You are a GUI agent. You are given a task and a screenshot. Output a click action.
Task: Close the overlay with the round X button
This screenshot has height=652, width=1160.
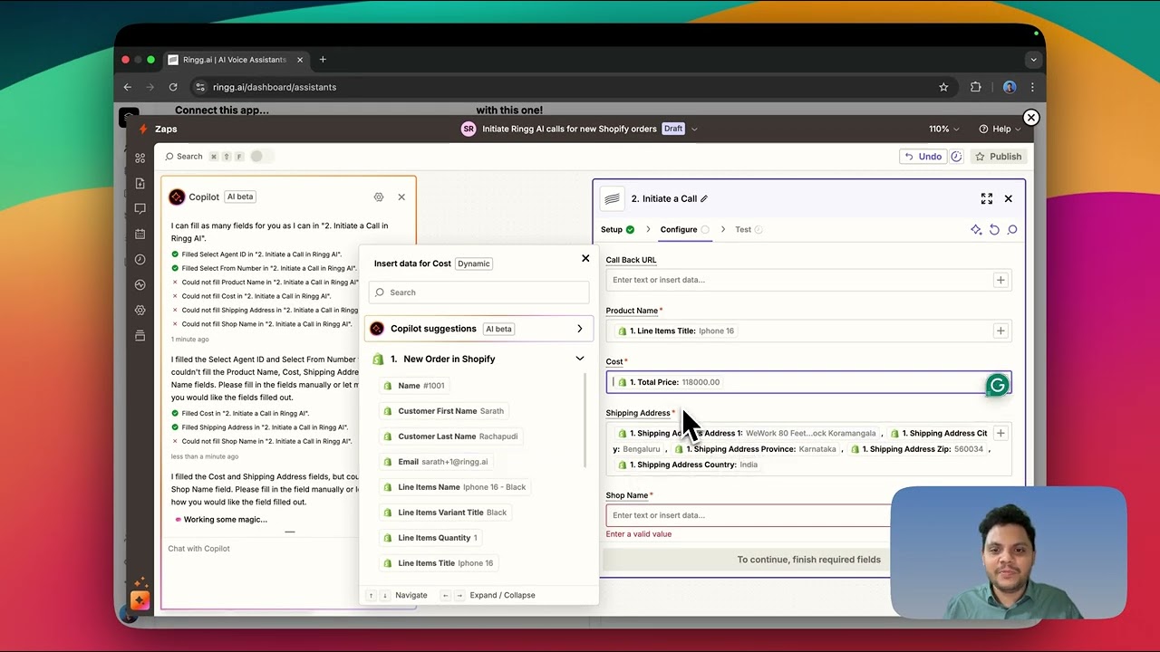click(1030, 118)
